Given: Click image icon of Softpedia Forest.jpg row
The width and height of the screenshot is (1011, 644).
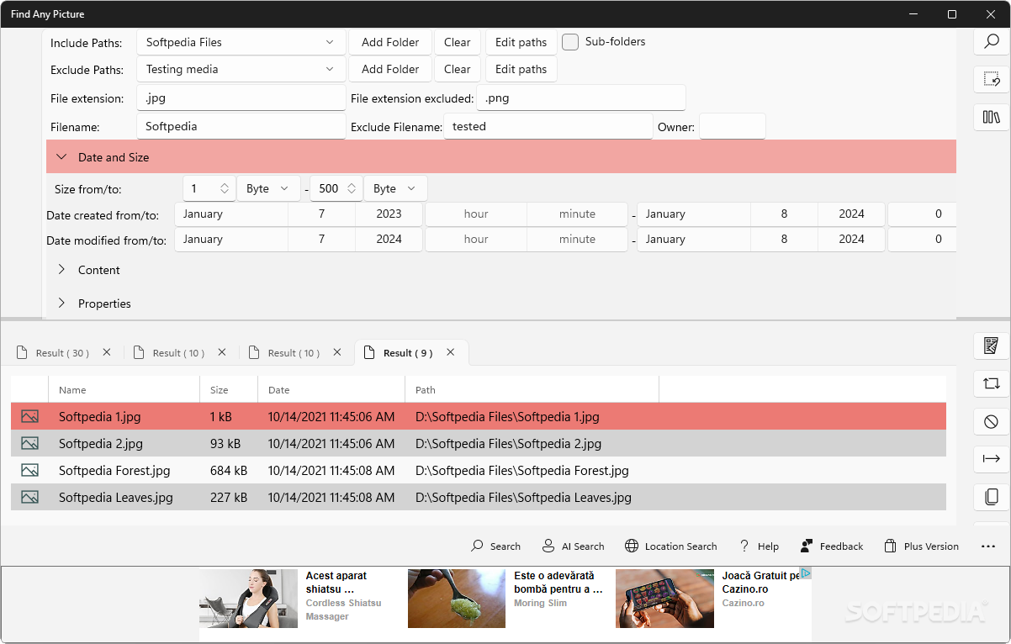Looking at the screenshot, I should pos(29,470).
